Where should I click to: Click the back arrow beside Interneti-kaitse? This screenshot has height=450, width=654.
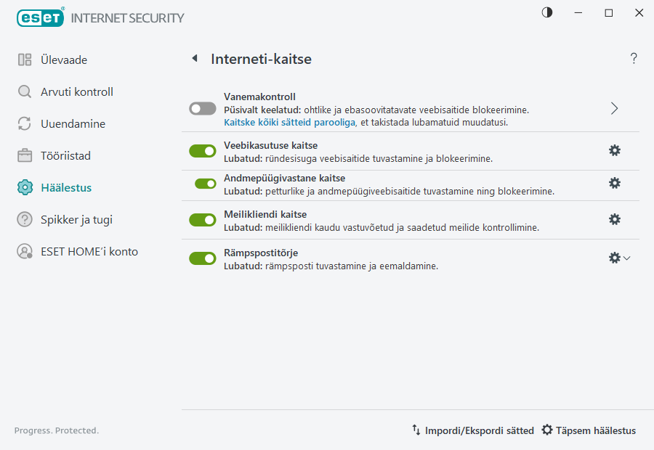pos(194,59)
